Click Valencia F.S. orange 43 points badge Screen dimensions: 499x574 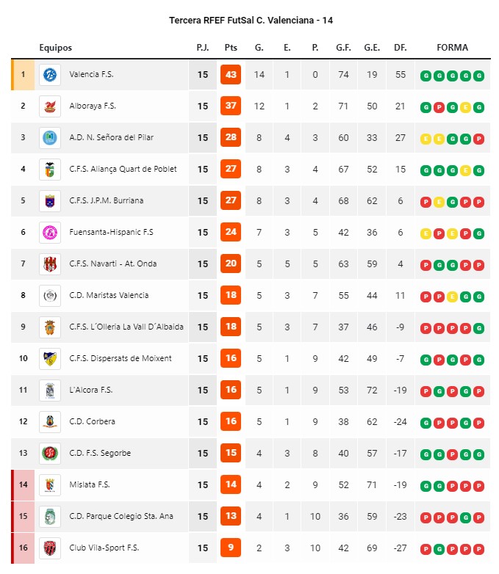(231, 74)
